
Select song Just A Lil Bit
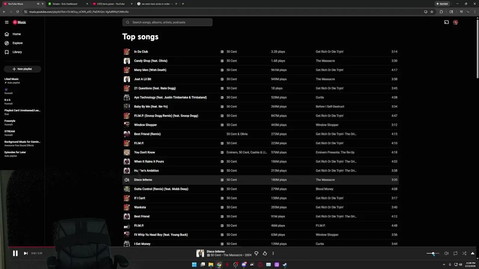(143, 79)
